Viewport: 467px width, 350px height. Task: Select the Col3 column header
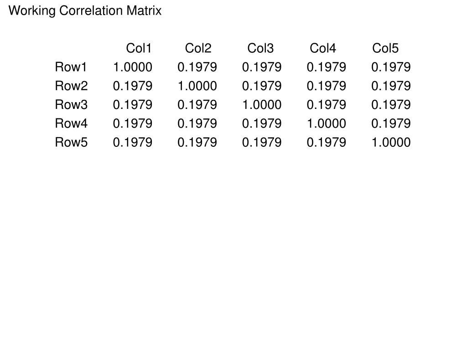click(260, 48)
